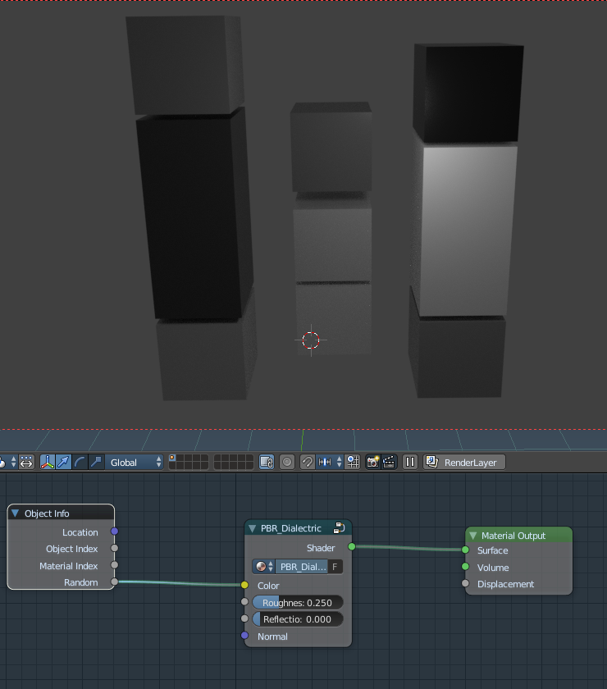Image resolution: width=607 pixels, height=689 pixels.
Task: Toggle lock camera to layers icon
Action: (x=267, y=463)
